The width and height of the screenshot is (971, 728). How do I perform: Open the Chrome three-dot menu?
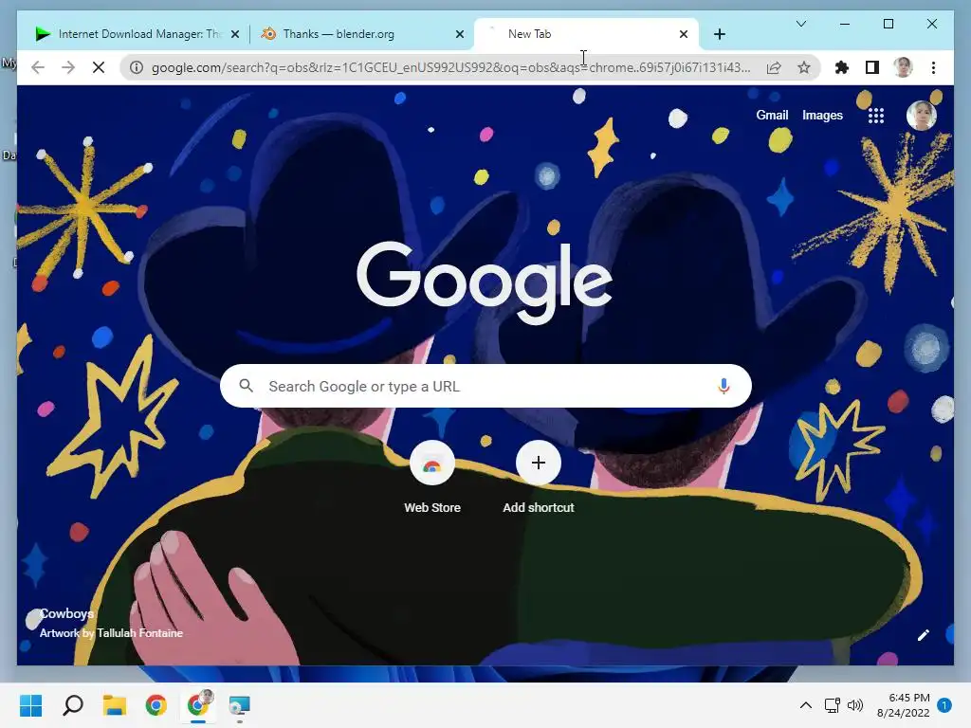tap(933, 67)
